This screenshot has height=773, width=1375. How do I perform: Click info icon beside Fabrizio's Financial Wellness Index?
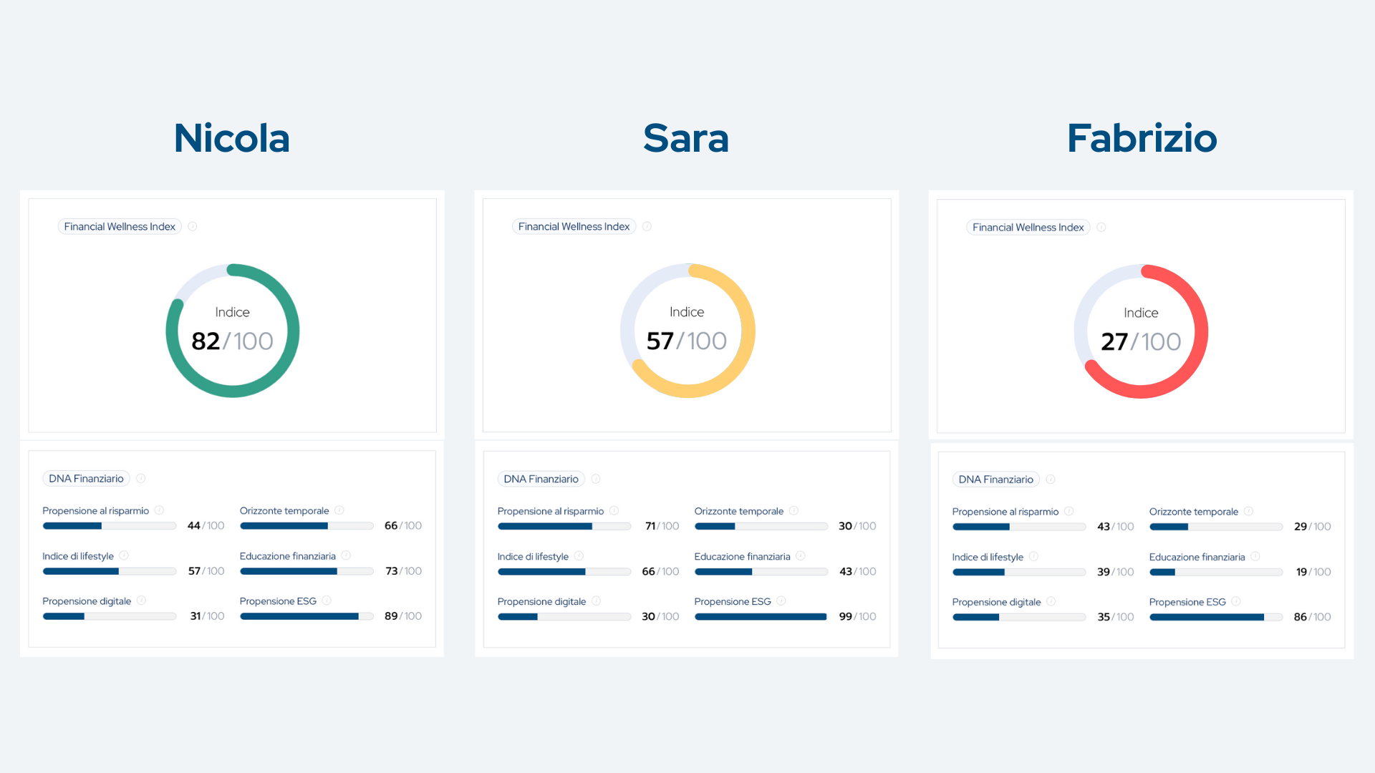pos(1101,227)
